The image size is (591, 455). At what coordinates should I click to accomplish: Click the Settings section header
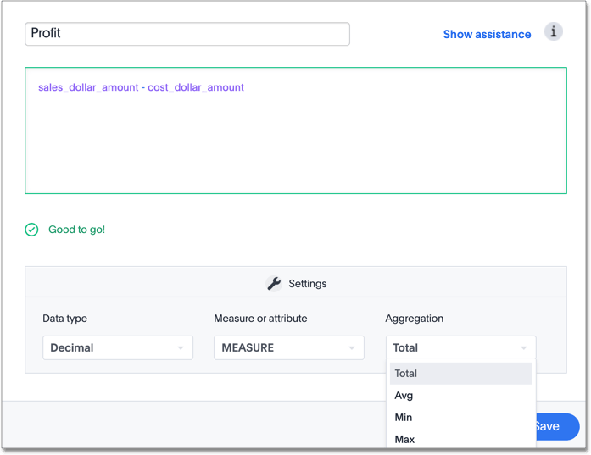pos(296,282)
